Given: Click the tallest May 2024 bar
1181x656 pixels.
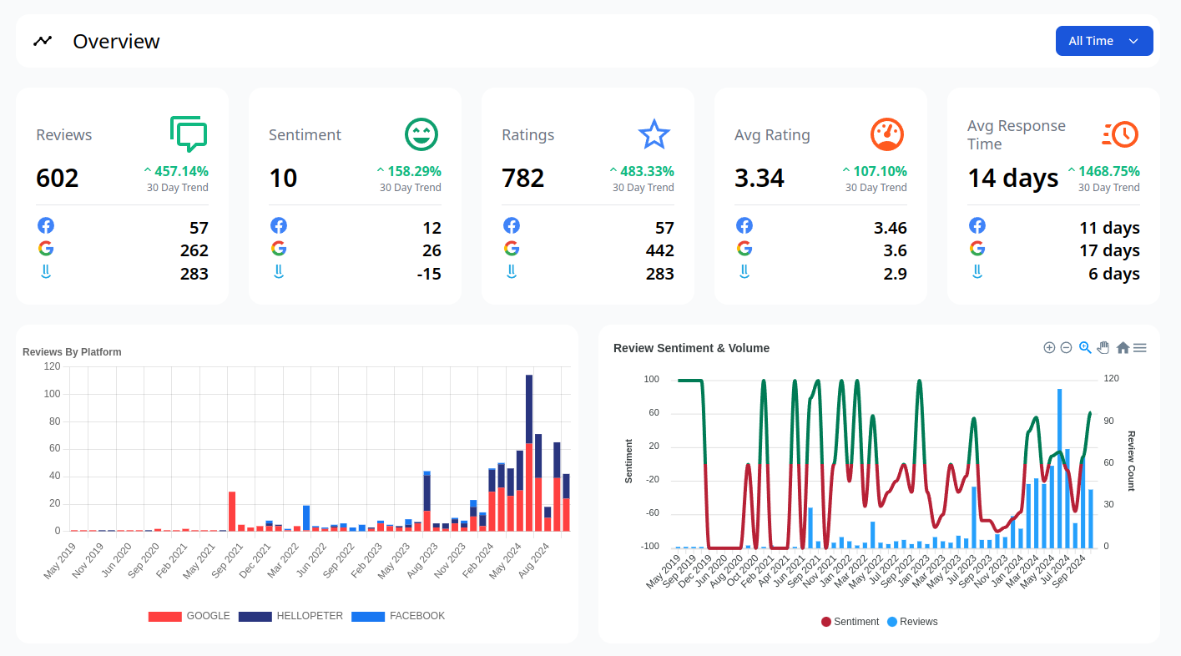Looking at the screenshot, I should coord(529,451).
